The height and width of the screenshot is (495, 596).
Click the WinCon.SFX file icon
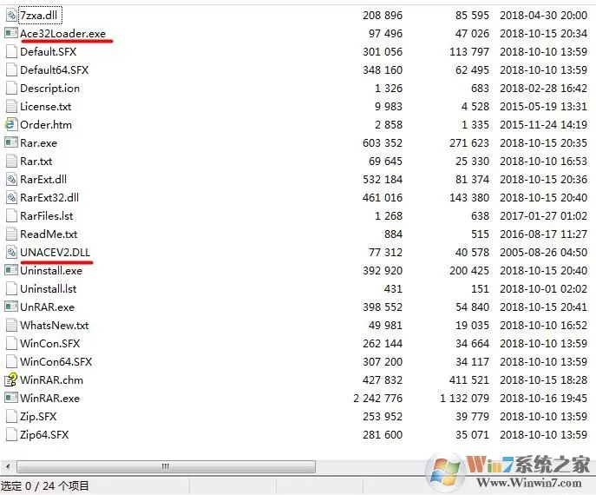coord(11,344)
